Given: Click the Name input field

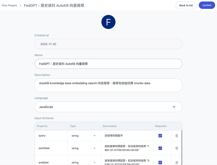Looking at the screenshot, I should coord(108,64).
